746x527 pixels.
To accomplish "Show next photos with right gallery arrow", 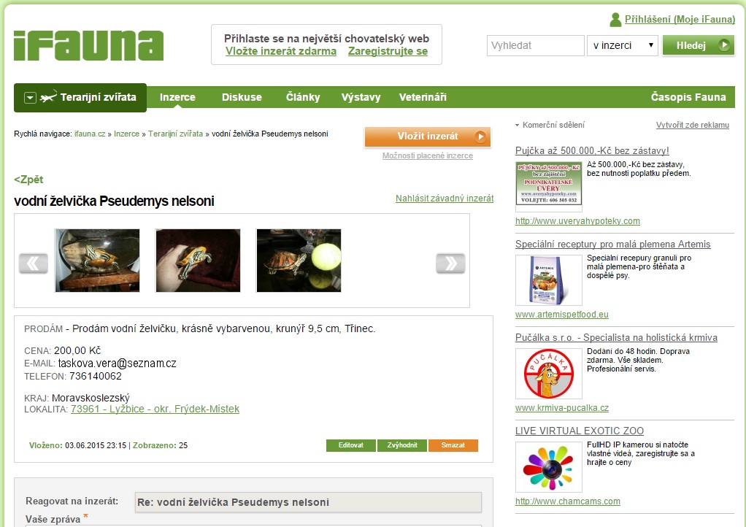I will (450, 263).
